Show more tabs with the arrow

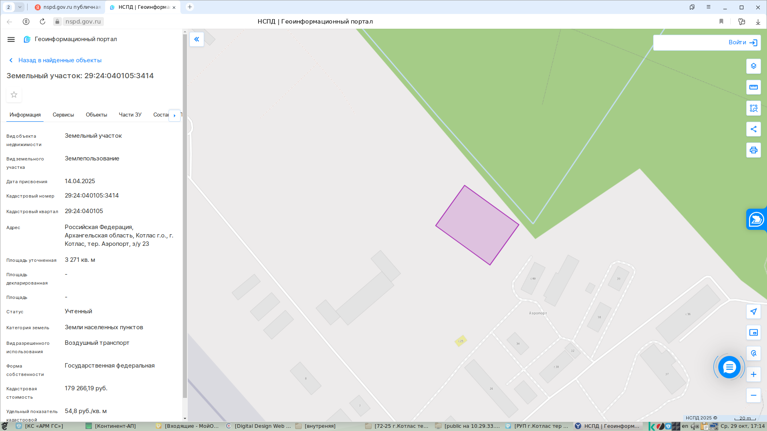coord(175,115)
